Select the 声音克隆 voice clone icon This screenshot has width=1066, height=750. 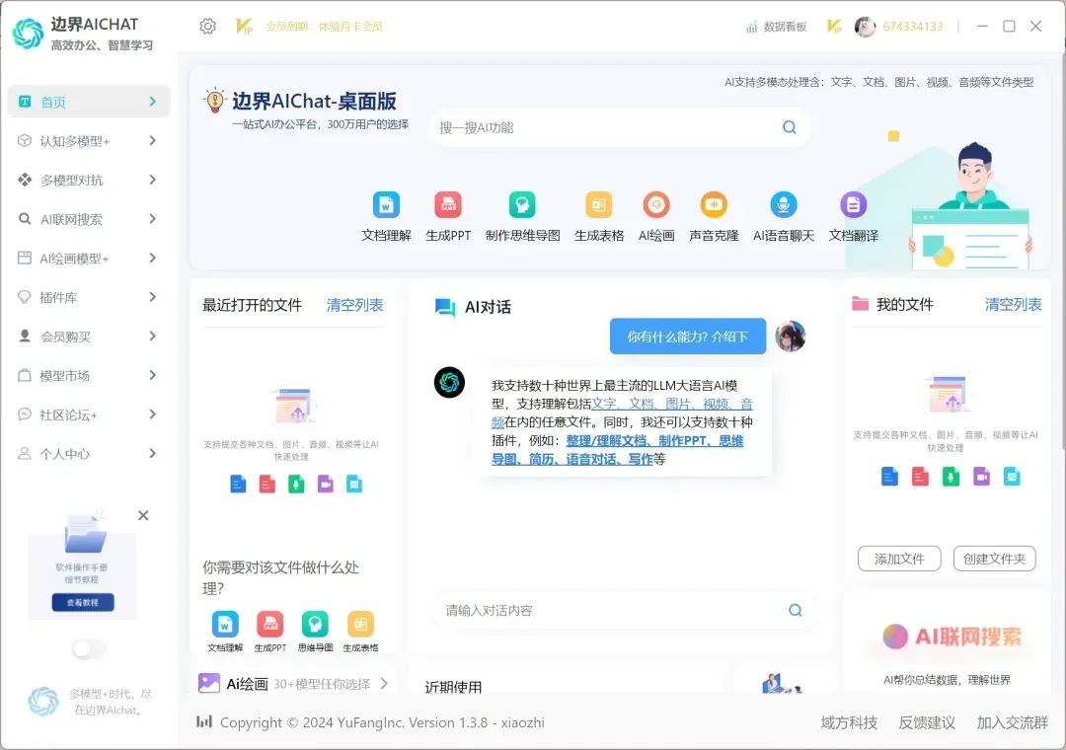[x=714, y=205]
